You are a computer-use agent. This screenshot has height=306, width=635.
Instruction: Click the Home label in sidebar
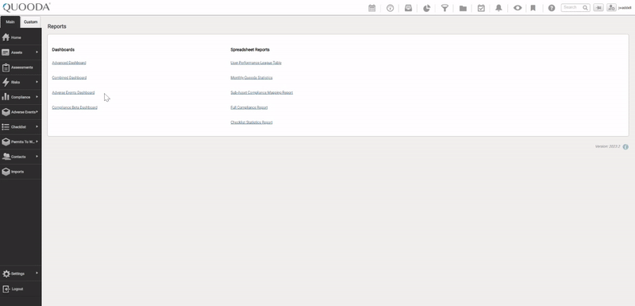16,37
